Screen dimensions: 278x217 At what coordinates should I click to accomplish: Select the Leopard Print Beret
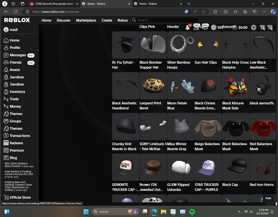point(153,85)
